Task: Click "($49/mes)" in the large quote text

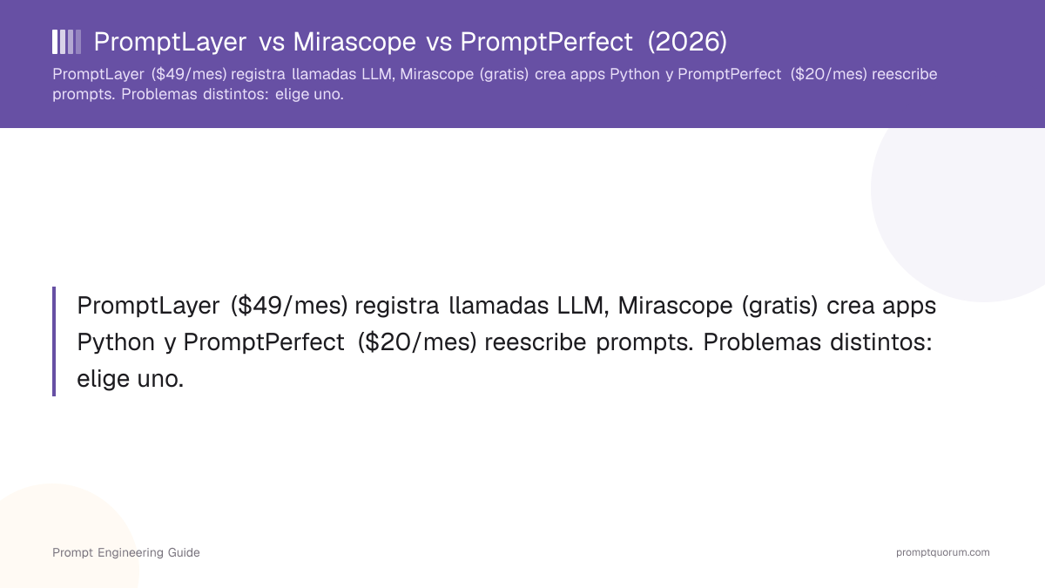Action: point(290,307)
